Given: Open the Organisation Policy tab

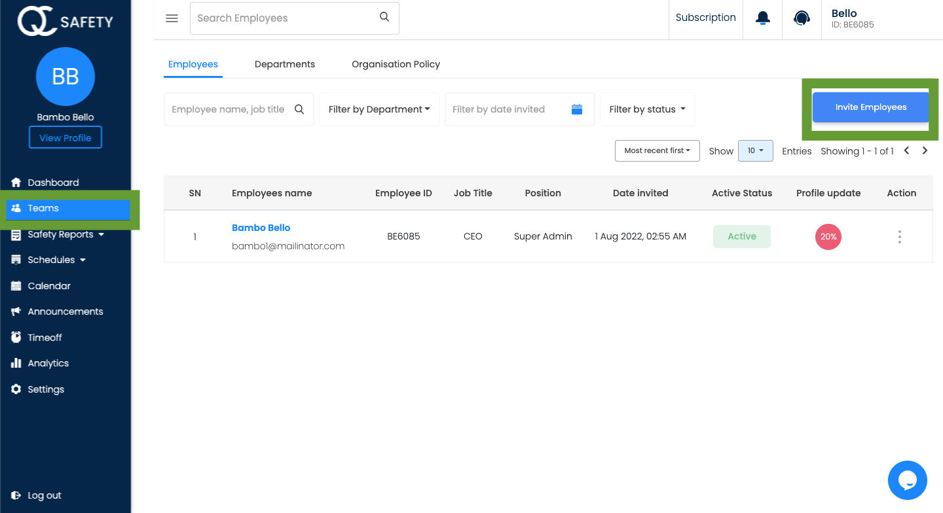Looking at the screenshot, I should 396,64.
